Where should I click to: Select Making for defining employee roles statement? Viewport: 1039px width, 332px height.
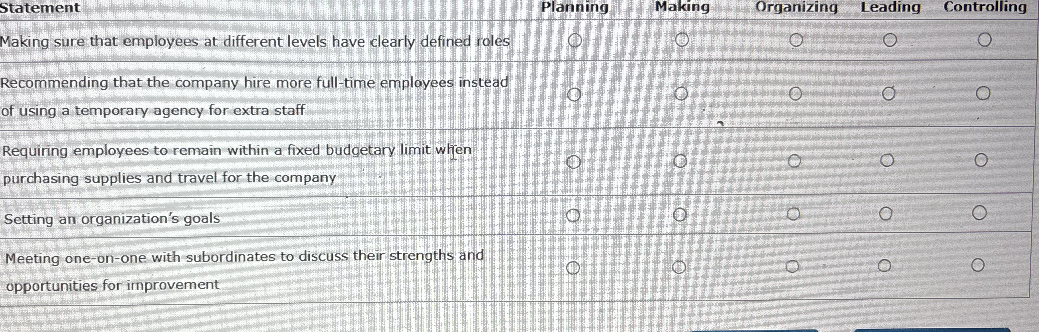click(682, 39)
